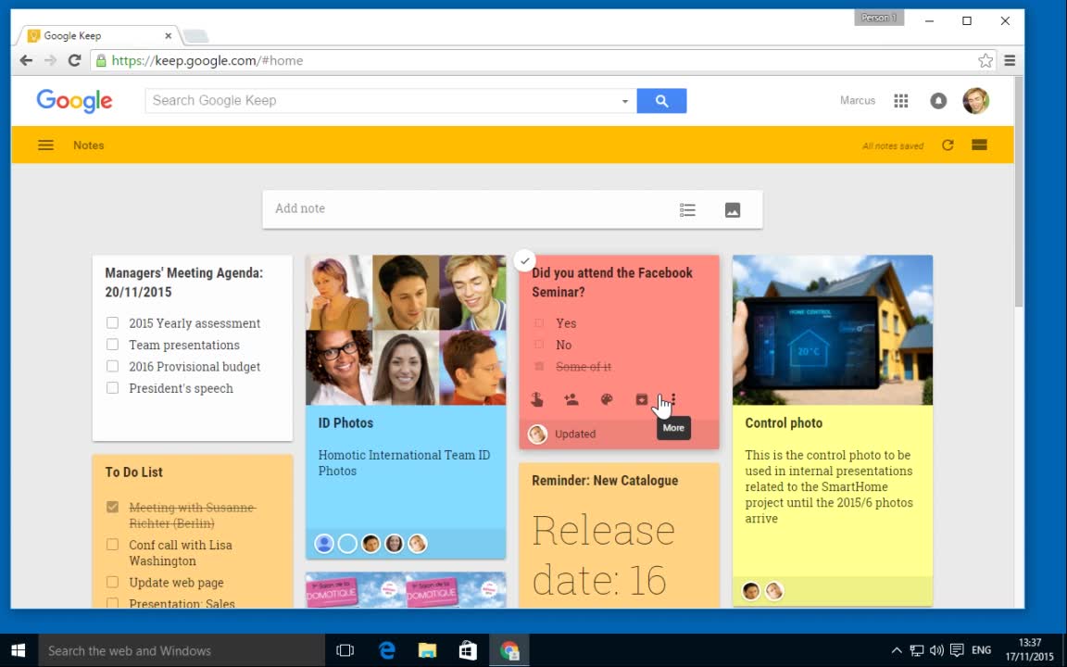The width and height of the screenshot is (1067, 667).
Task: Expand the search options dropdown arrow
Action: pyautogui.click(x=625, y=102)
